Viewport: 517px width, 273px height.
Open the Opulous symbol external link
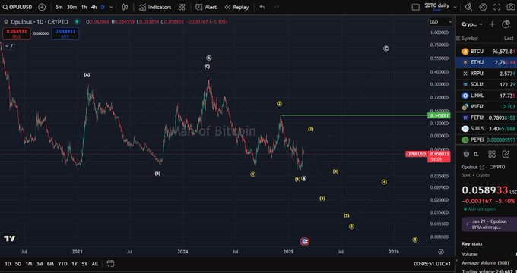(482, 167)
